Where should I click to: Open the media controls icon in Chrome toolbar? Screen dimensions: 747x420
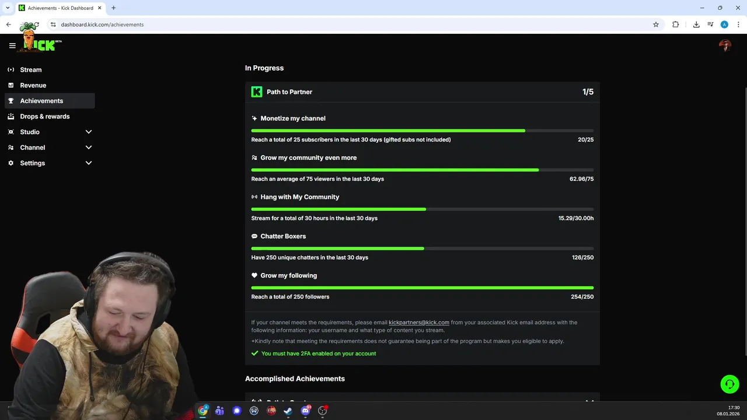pyautogui.click(x=710, y=24)
